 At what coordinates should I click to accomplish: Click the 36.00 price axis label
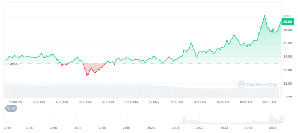[287, 30]
